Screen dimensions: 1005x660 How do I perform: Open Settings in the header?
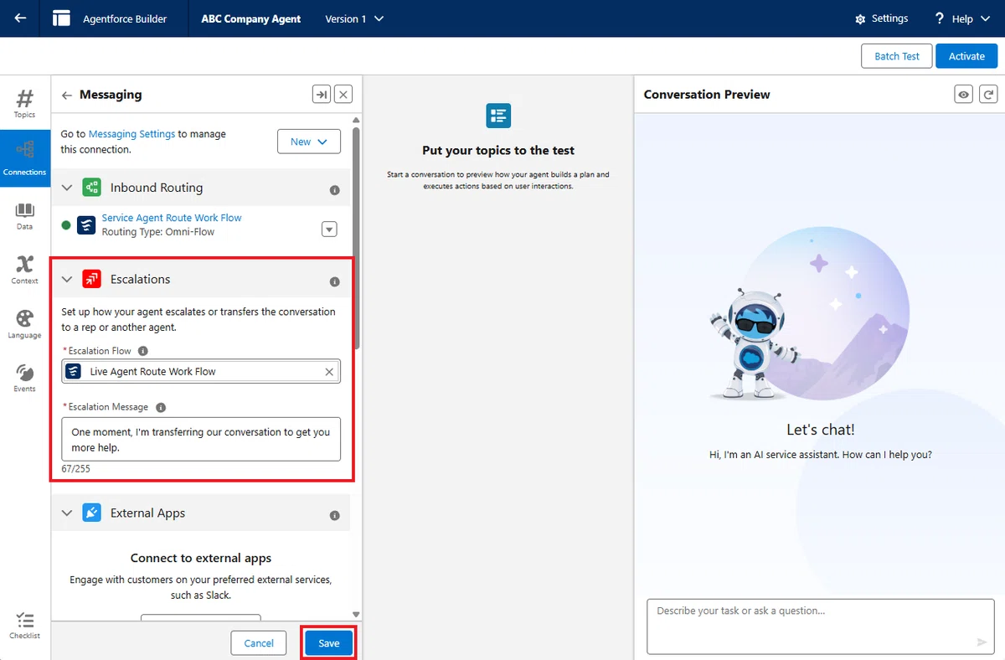point(881,18)
